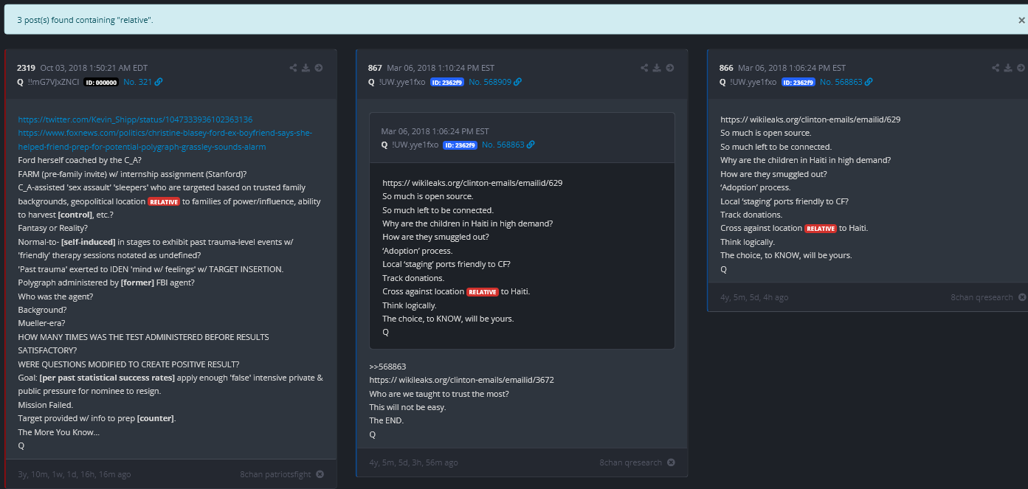Open the Kevin_Shipp twitter status link
Screen dimensions: 1028x489
pos(136,119)
